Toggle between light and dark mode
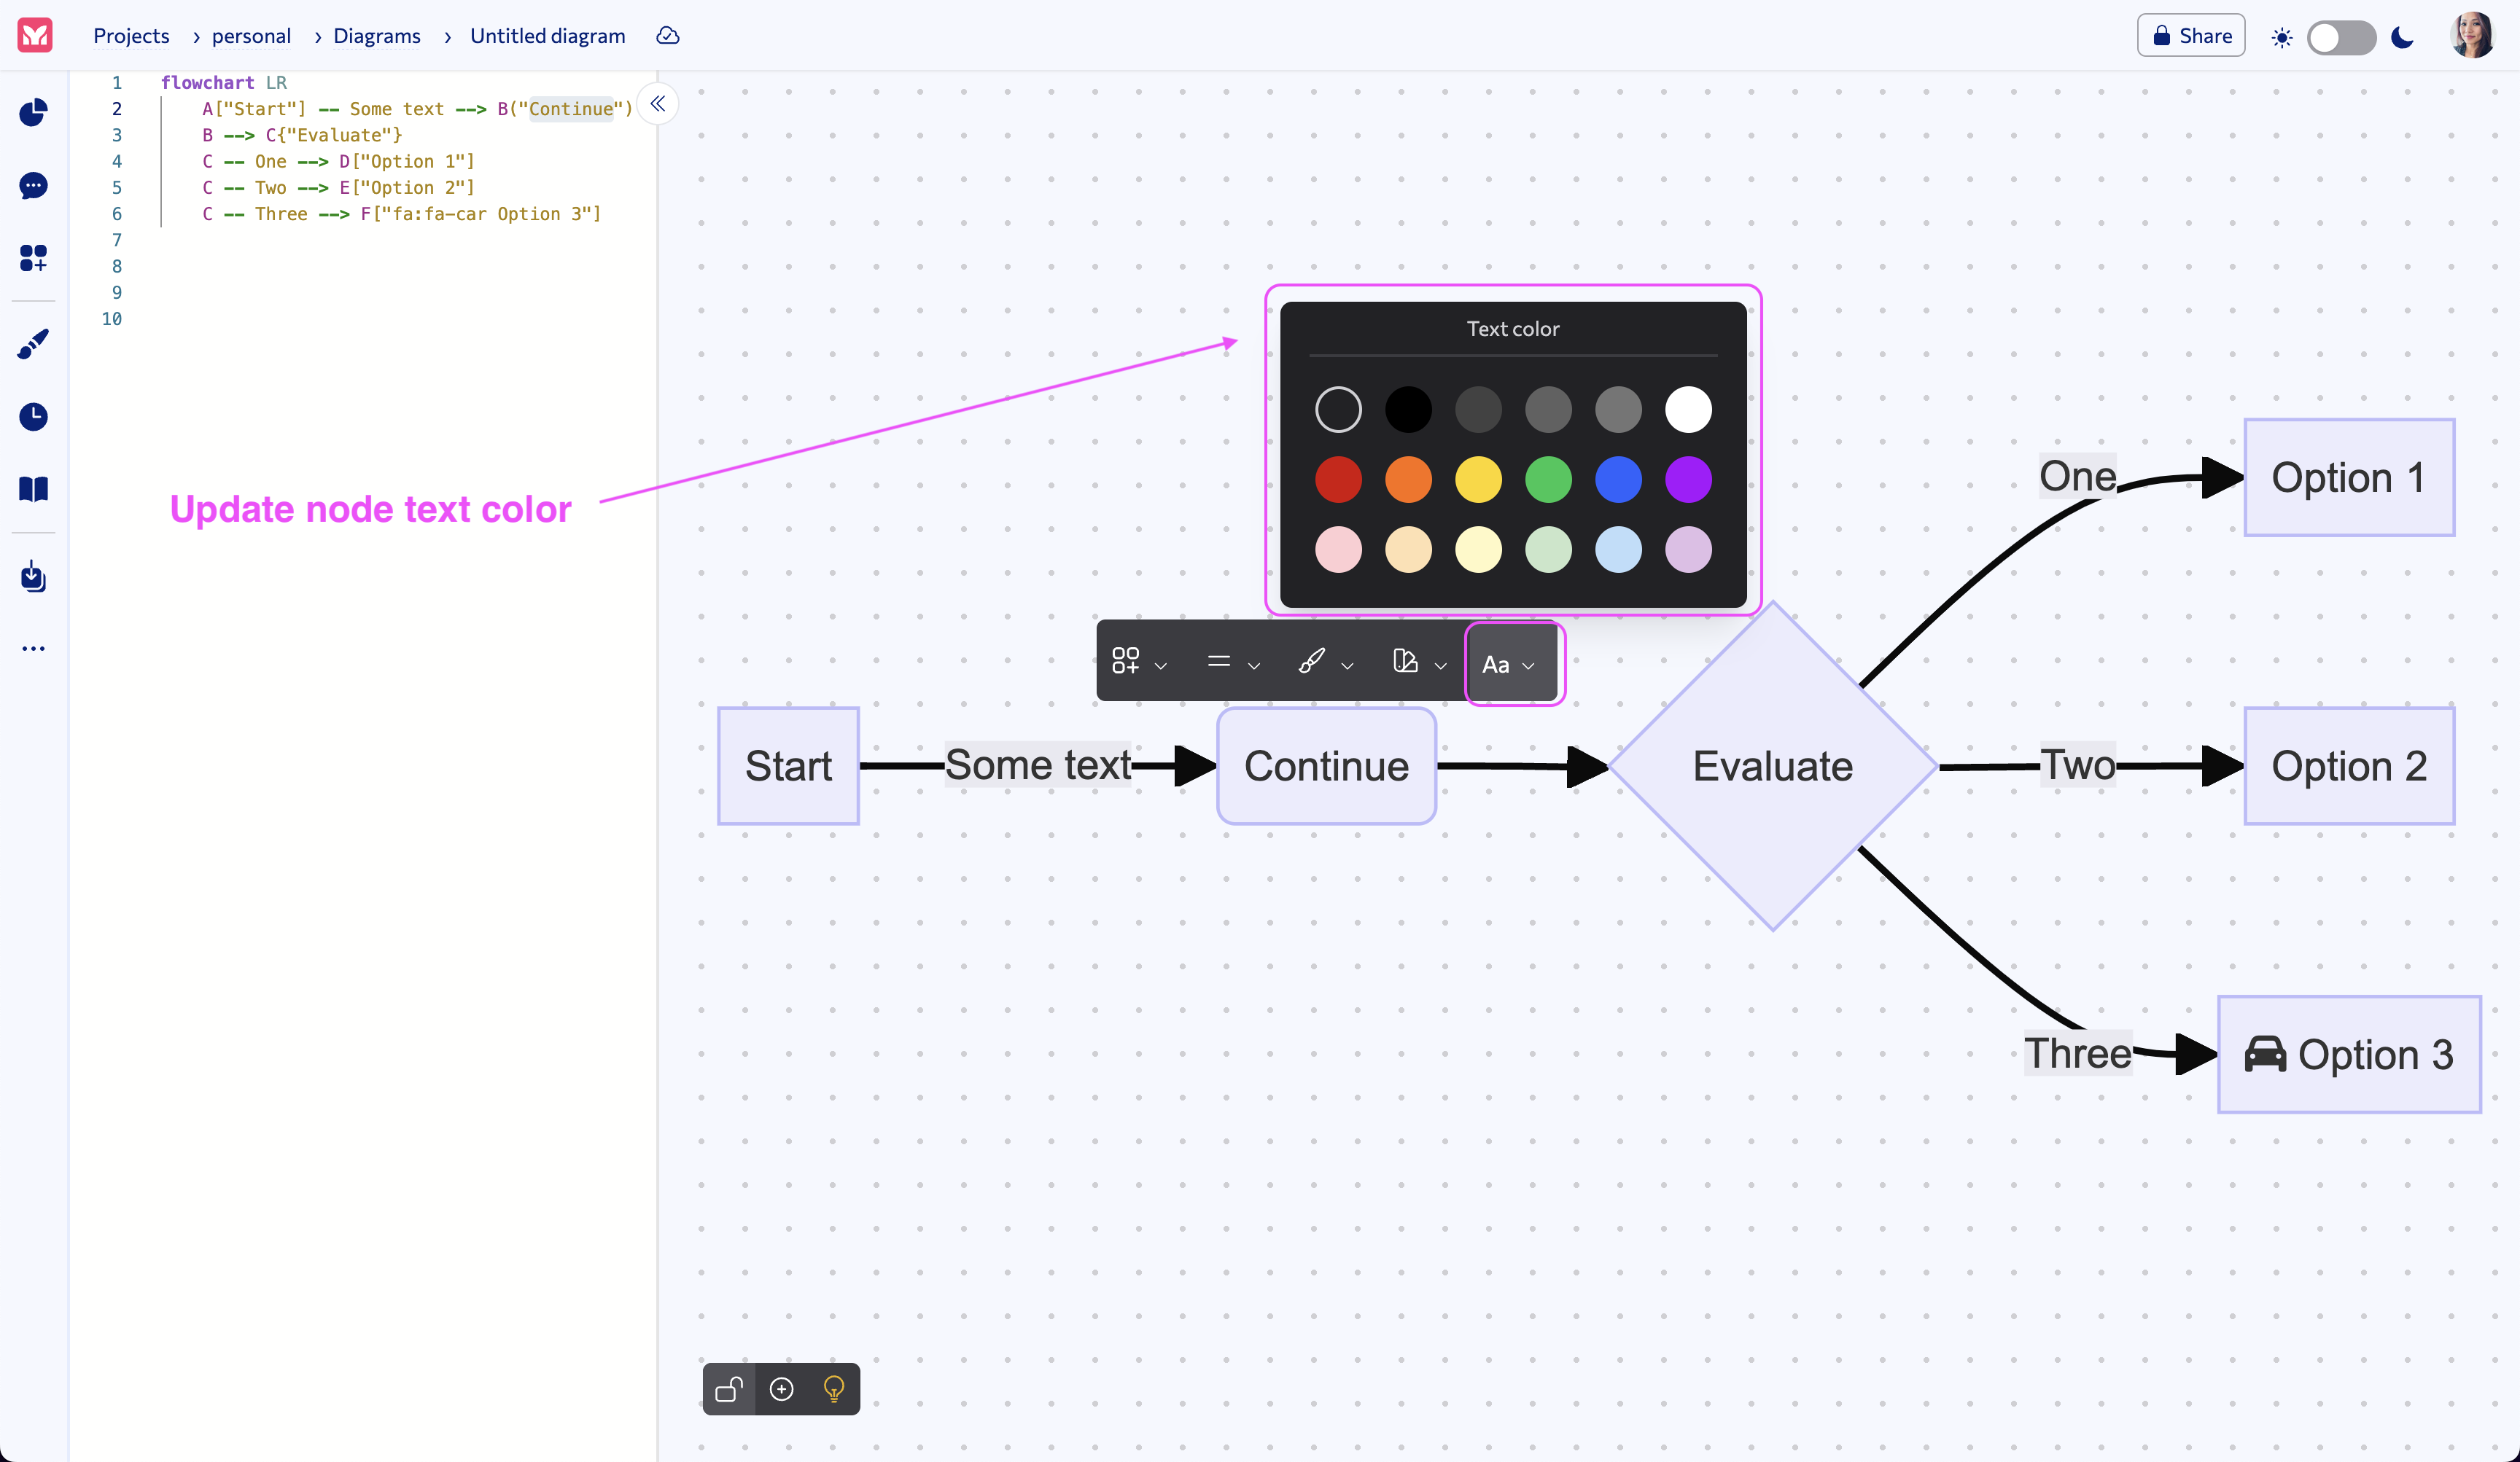The height and width of the screenshot is (1462, 2520). point(2342,36)
